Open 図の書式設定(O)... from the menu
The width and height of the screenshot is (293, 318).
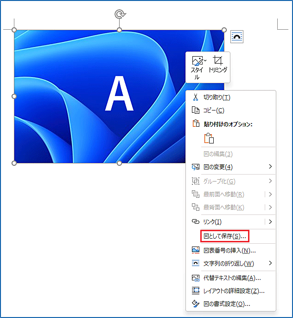click(x=231, y=304)
